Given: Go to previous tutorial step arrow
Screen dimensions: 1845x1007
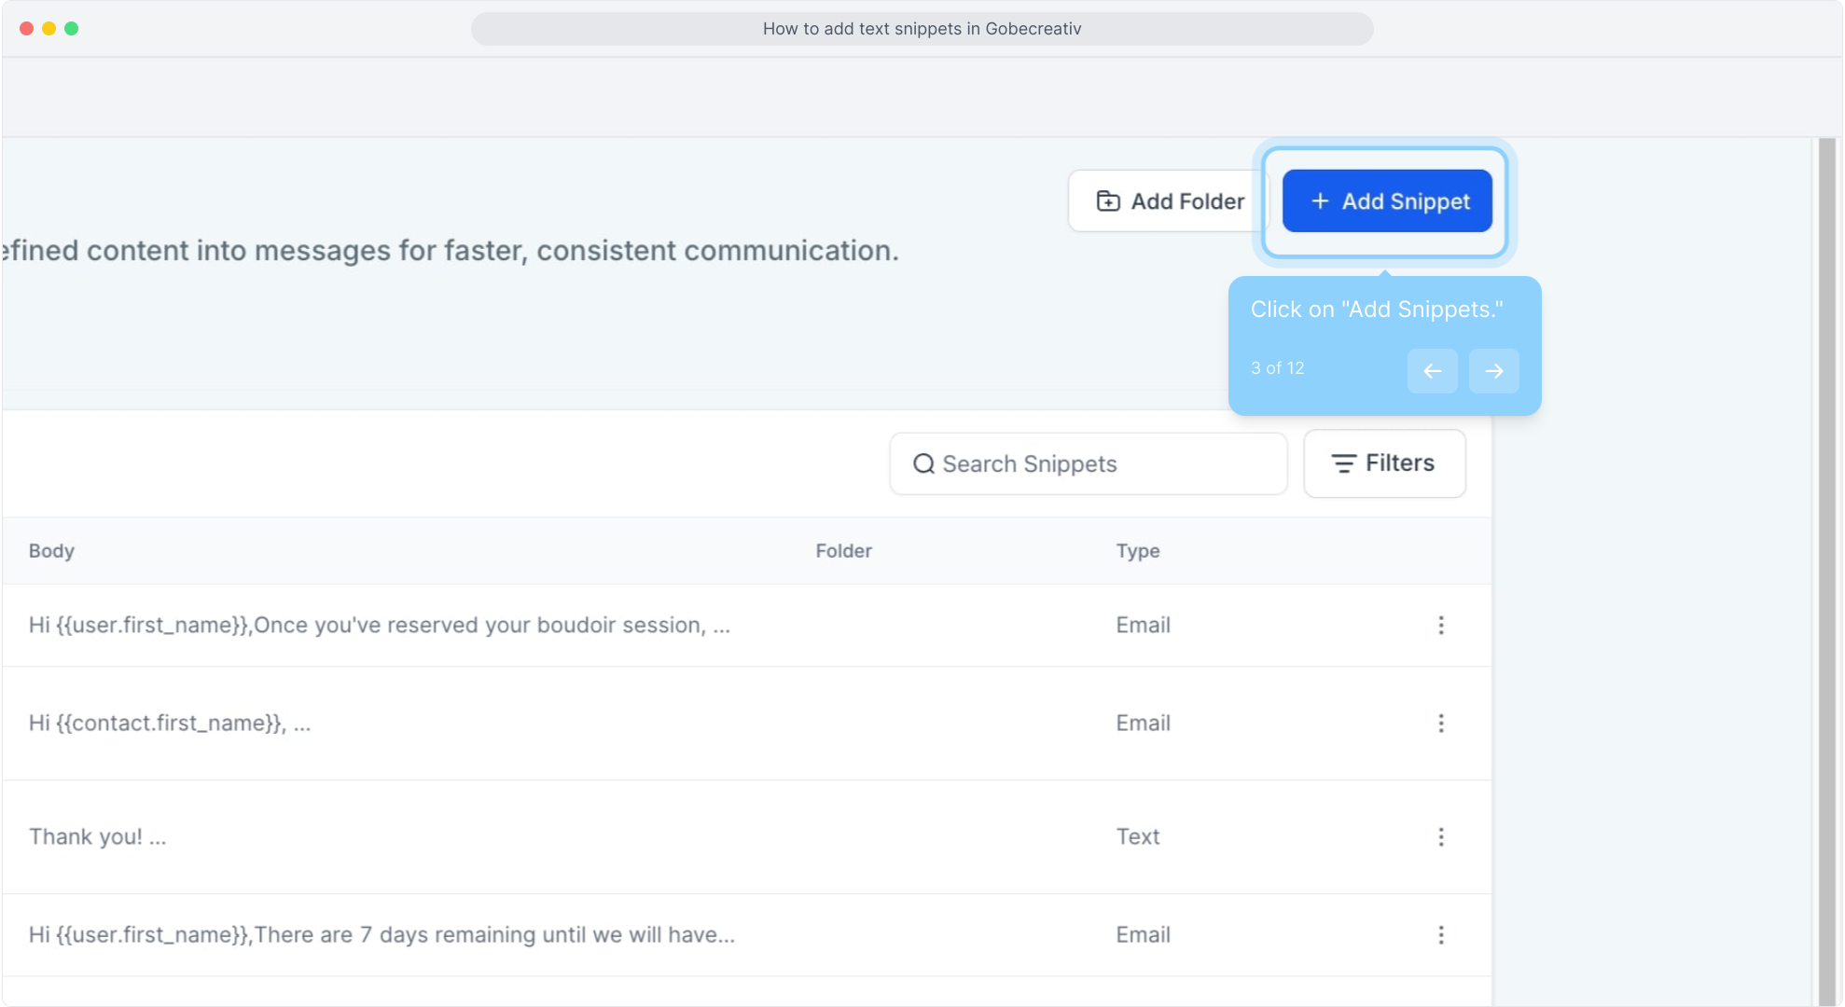Looking at the screenshot, I should (1432, 371).
